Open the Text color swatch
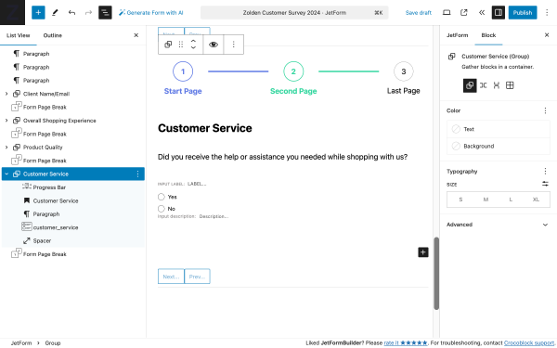Image resolution: width=557 pixels, height=348 pixels. click(498, 129)
